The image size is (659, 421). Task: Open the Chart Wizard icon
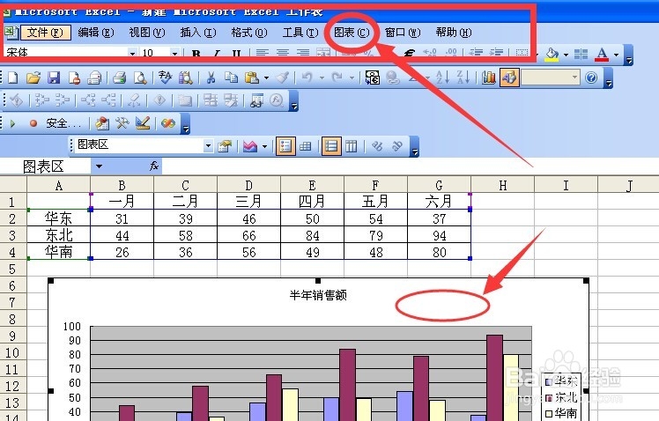(x=488, y=78)
